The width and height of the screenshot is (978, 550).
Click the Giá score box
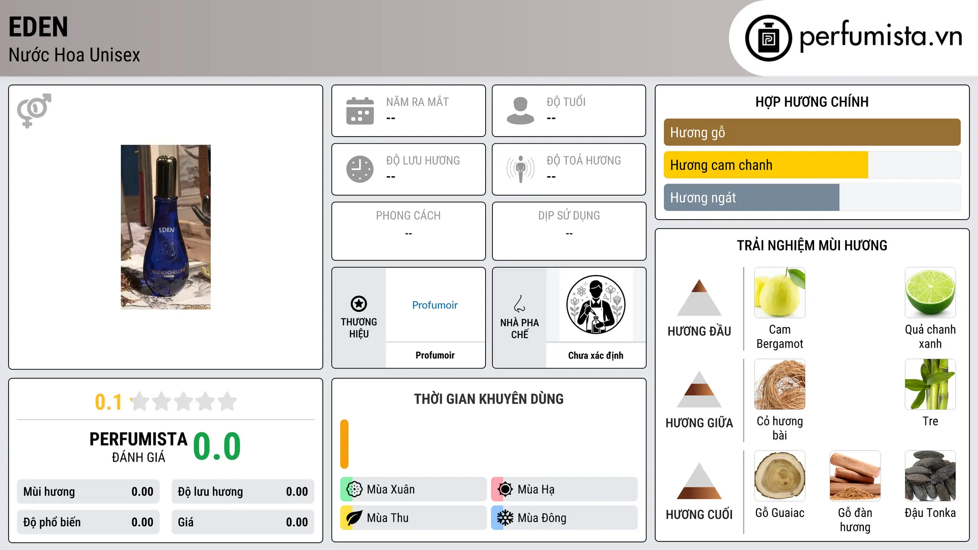pyautogui.click(x=243, y=522)
